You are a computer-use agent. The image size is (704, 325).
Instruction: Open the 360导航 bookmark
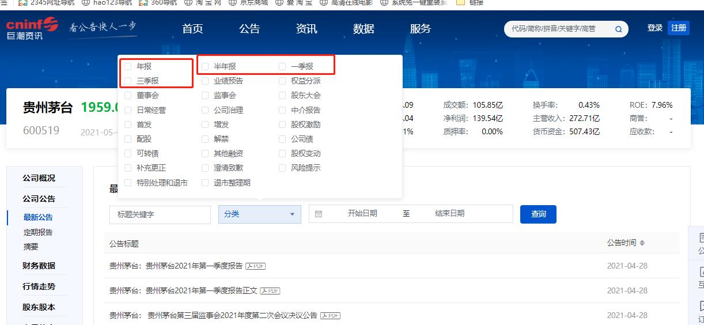[158, 2]
